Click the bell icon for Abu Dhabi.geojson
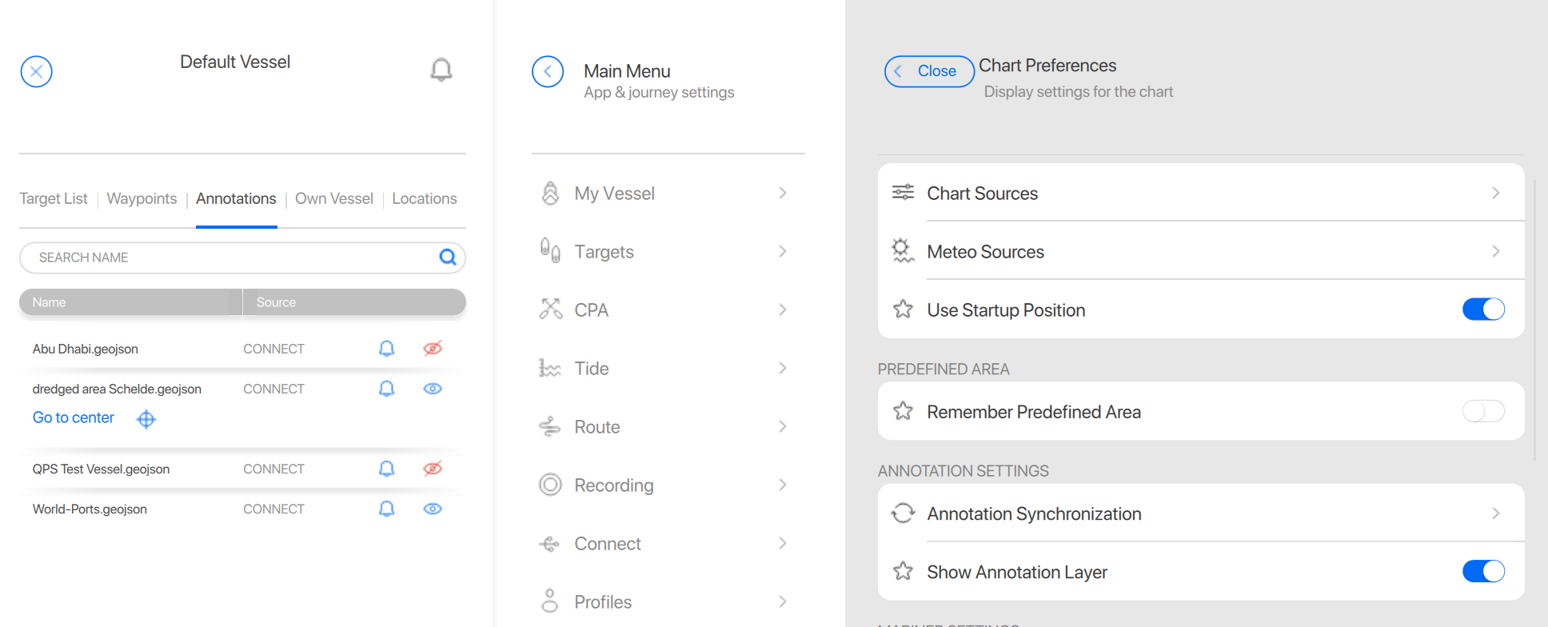Image resolution: width=1548 pixels, height=627 pixels. point(386,349)
